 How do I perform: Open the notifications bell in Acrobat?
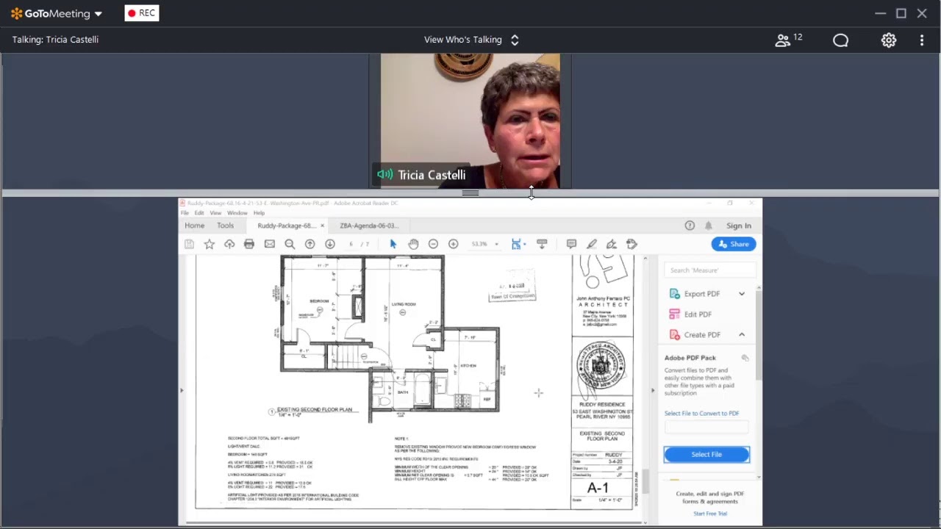click(709, 226)
